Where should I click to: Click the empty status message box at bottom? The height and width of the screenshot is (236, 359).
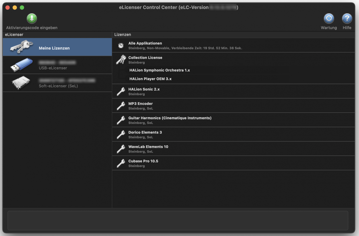click(x=178, y=221)
